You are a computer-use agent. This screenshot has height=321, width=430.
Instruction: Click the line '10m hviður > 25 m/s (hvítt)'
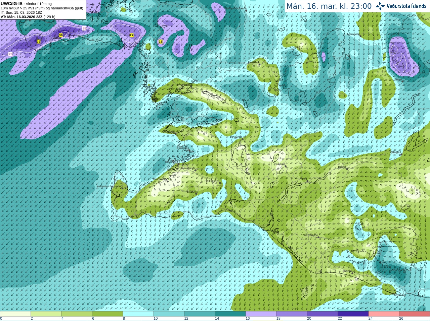(x=42, y=8)
